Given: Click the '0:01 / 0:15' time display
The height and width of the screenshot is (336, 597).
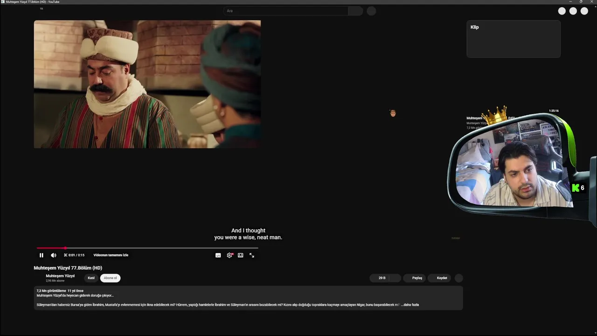Looking at the screenshot, I should [x=76, y=255].
